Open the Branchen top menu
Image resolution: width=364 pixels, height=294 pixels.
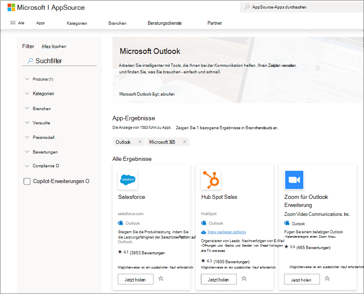tap(117, 23)
